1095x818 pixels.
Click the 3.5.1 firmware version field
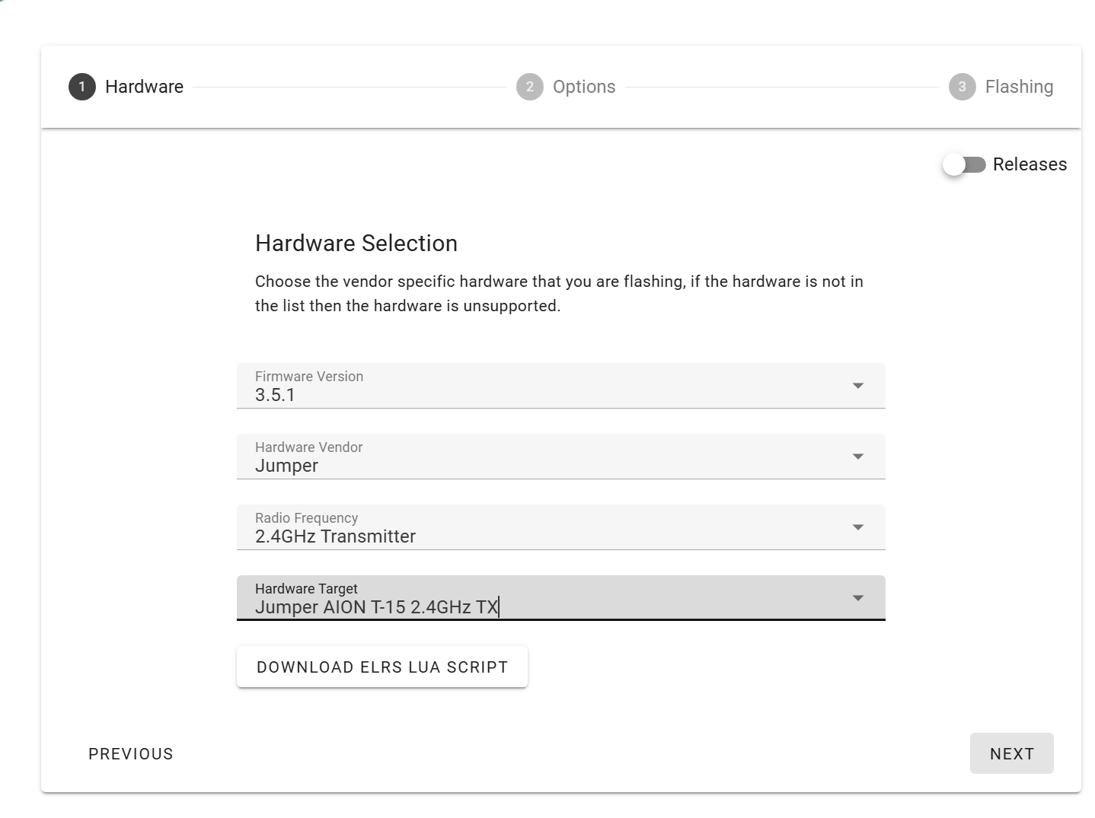pos(560,386)
